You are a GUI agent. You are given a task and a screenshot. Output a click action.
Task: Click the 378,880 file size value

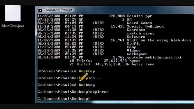[x=117, y=16]
